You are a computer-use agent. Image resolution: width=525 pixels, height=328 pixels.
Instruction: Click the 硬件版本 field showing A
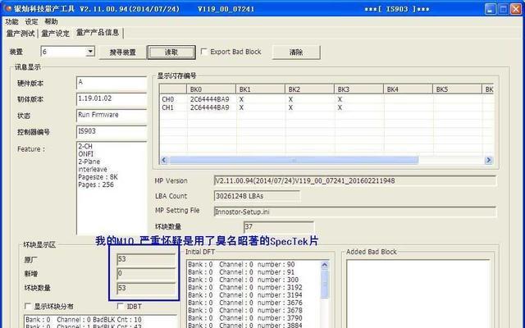tap(112, 83)
